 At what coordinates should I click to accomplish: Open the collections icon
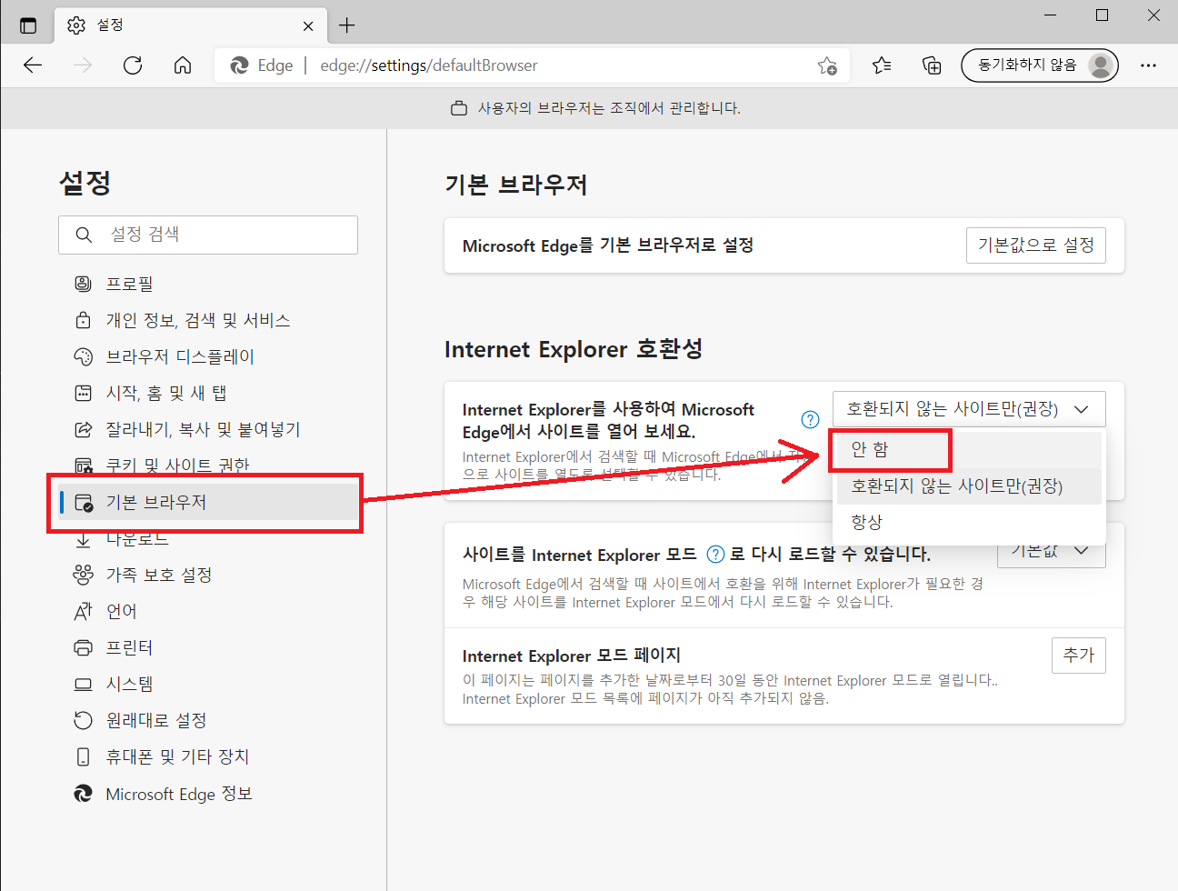pos(932,65)
